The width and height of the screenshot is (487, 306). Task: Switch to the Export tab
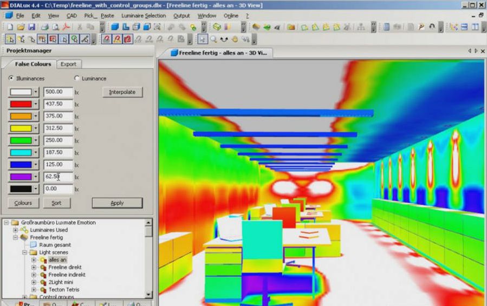click(x=68, y=64)
